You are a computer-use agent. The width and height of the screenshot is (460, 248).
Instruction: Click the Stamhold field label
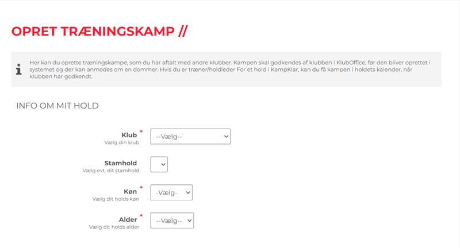click(121, 163)
